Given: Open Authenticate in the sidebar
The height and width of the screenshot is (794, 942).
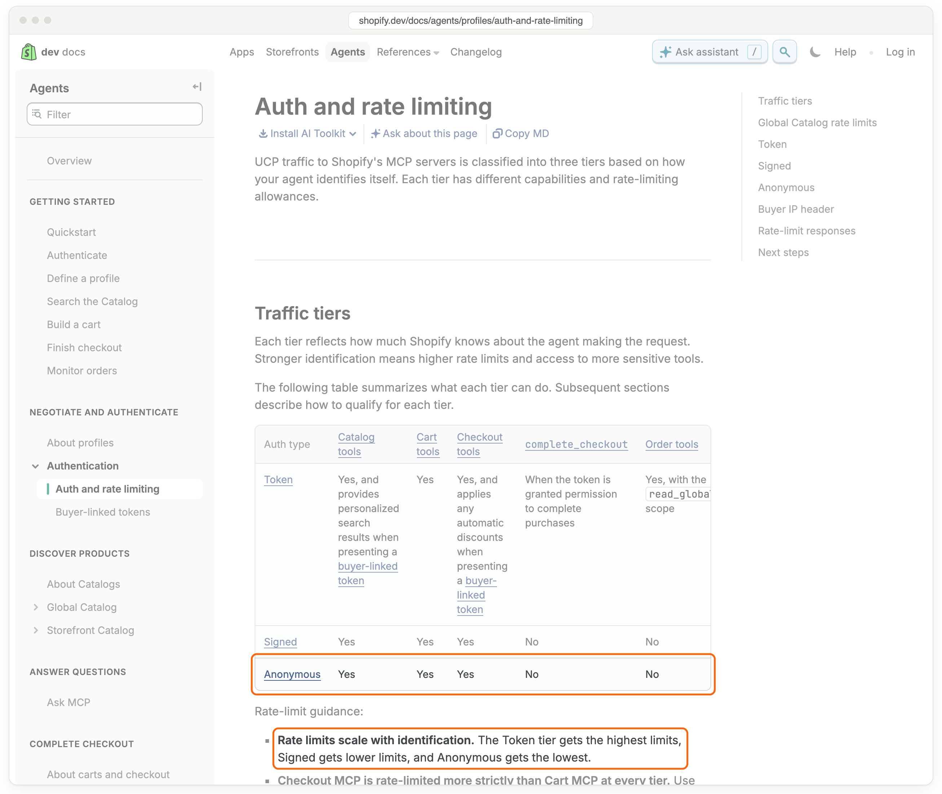Looking at the screenshot, I should 77,255.
